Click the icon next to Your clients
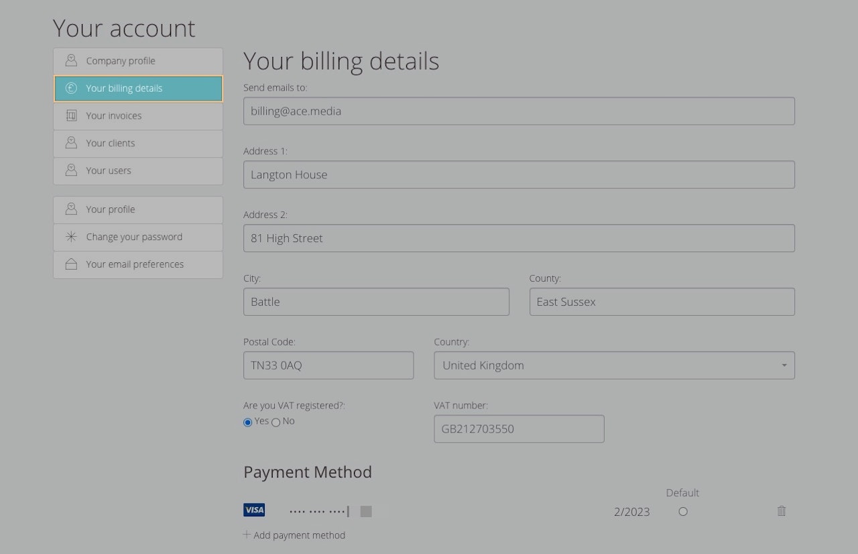This screenshot has height=554, width=858. pos(71,143)
